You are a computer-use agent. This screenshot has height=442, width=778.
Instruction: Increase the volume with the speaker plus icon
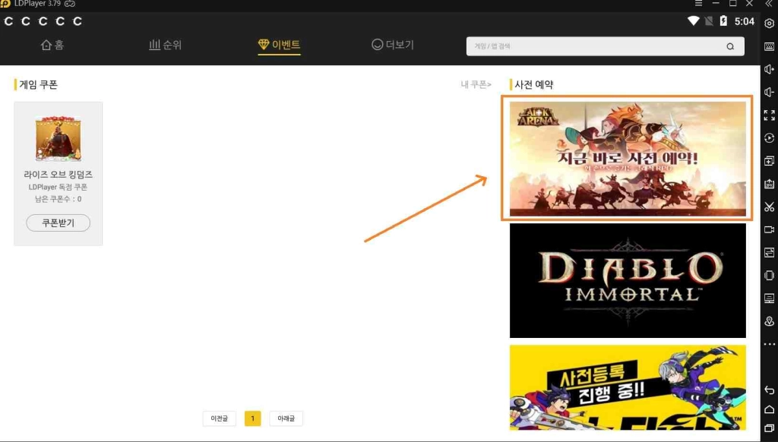coord(769,69)
